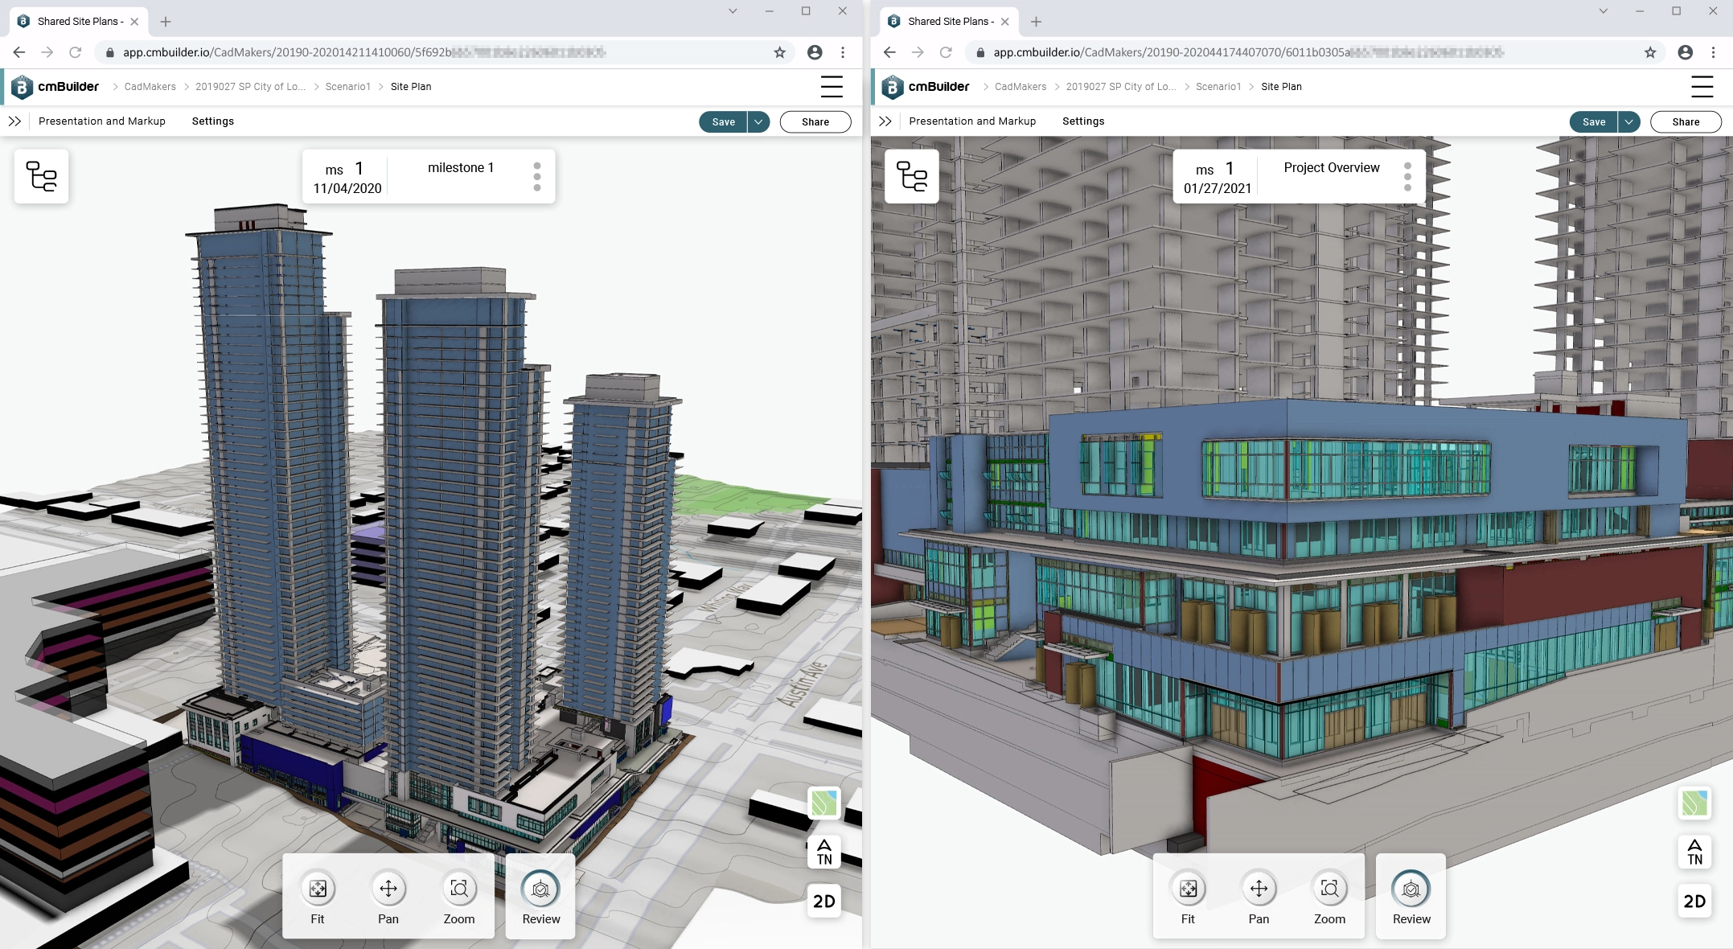Open the model tree panel in right window

tap(912, 176)
